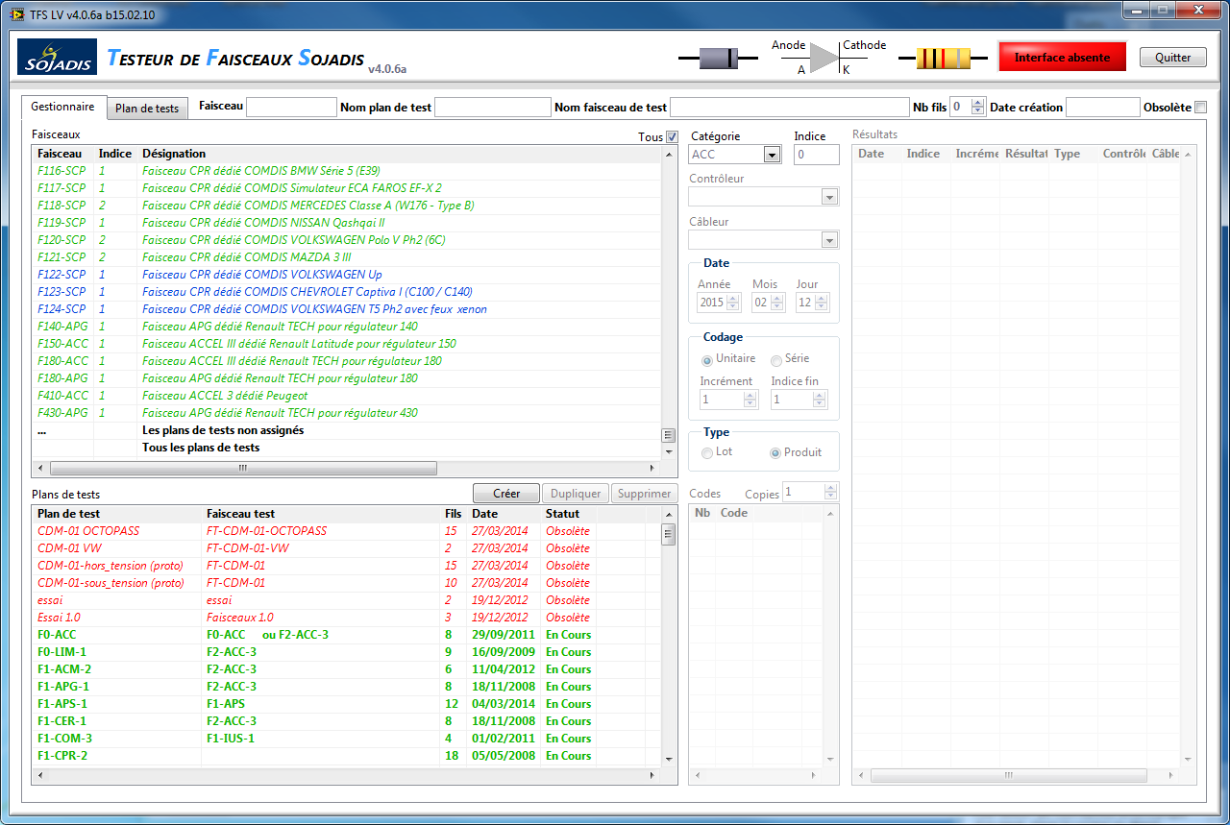Click the Dupliquer button

576,493
